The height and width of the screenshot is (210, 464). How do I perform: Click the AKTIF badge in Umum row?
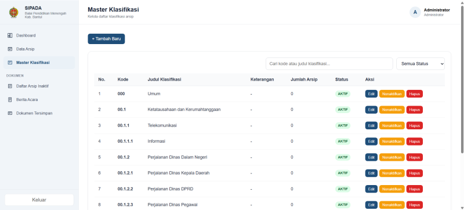(x=343, y=94)
